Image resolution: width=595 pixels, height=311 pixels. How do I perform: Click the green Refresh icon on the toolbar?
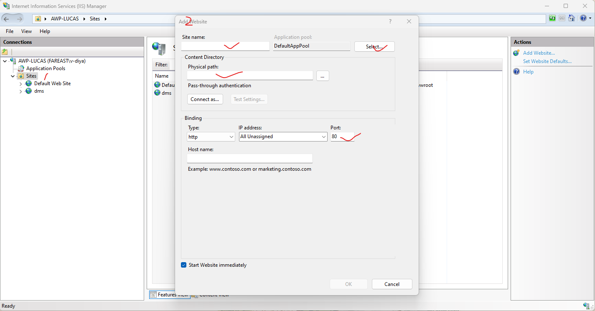(552, 18)
